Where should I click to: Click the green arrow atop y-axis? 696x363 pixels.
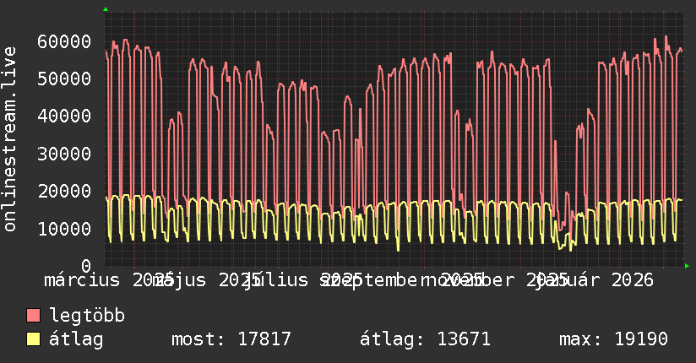(106, 9)
